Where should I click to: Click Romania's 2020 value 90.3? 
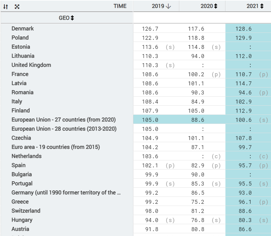(x=197, y=93)
